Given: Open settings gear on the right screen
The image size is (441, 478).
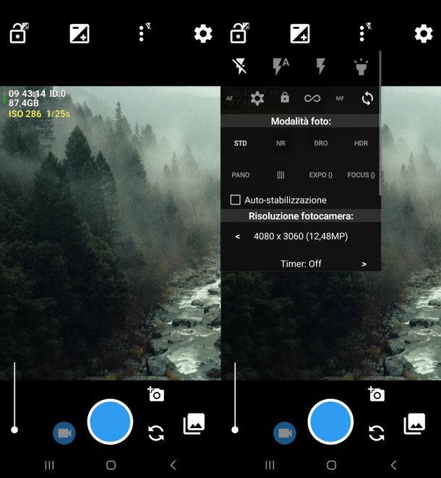Looking at the screenshot, I should point(424,33).
